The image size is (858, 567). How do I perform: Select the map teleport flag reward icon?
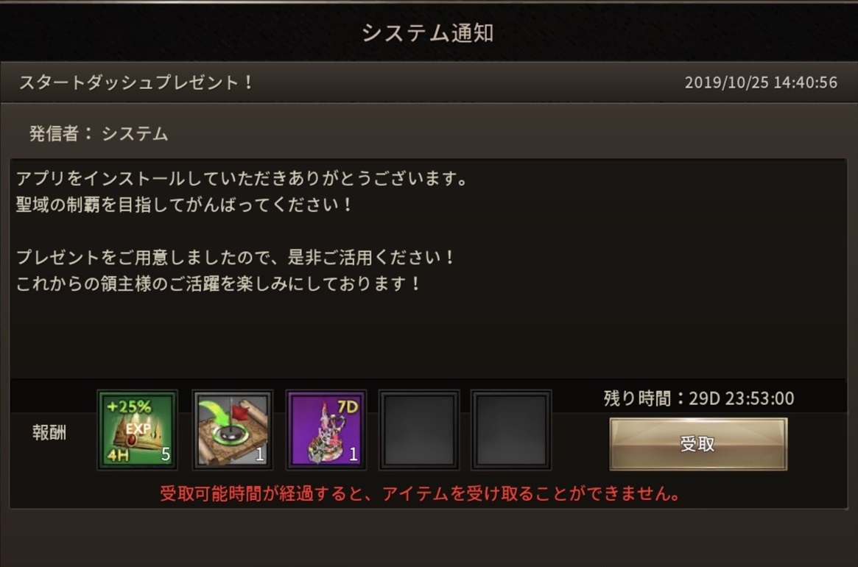click(x=232, y=430)
